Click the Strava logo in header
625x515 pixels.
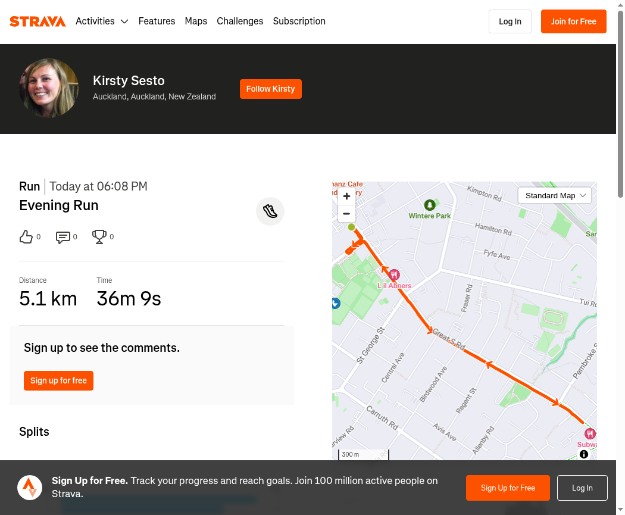pyautogui.click(x=37, y=21)
